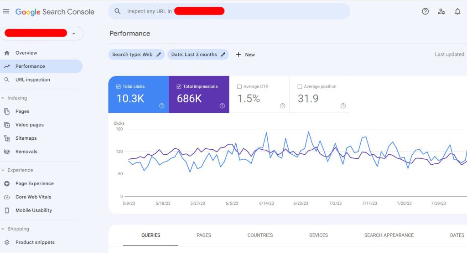Uncheck the Total impressions checkbox
467x253 pixels.
pos(179,86)
